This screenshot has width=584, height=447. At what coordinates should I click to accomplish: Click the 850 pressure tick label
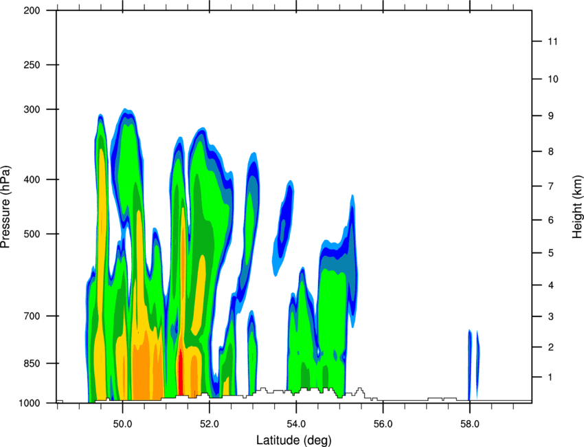(x=32, y=364)
